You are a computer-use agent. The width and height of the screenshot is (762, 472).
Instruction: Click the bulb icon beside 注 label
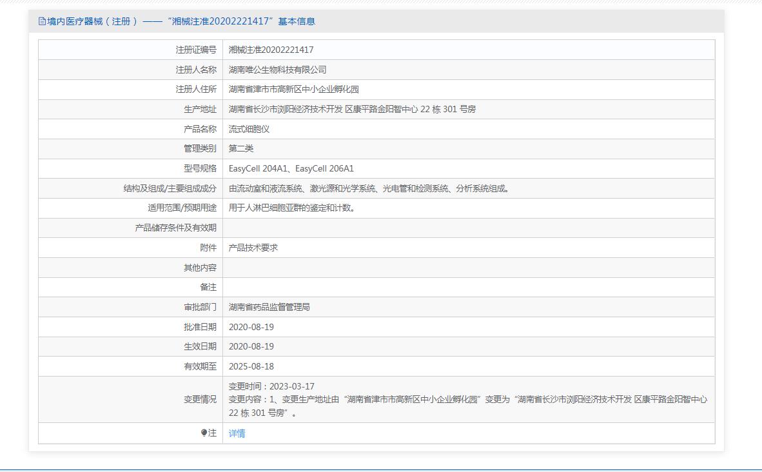tap(204, 433)
